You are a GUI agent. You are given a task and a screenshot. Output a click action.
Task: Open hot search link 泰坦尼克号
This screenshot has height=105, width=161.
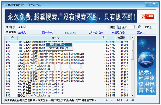point(118,33)
